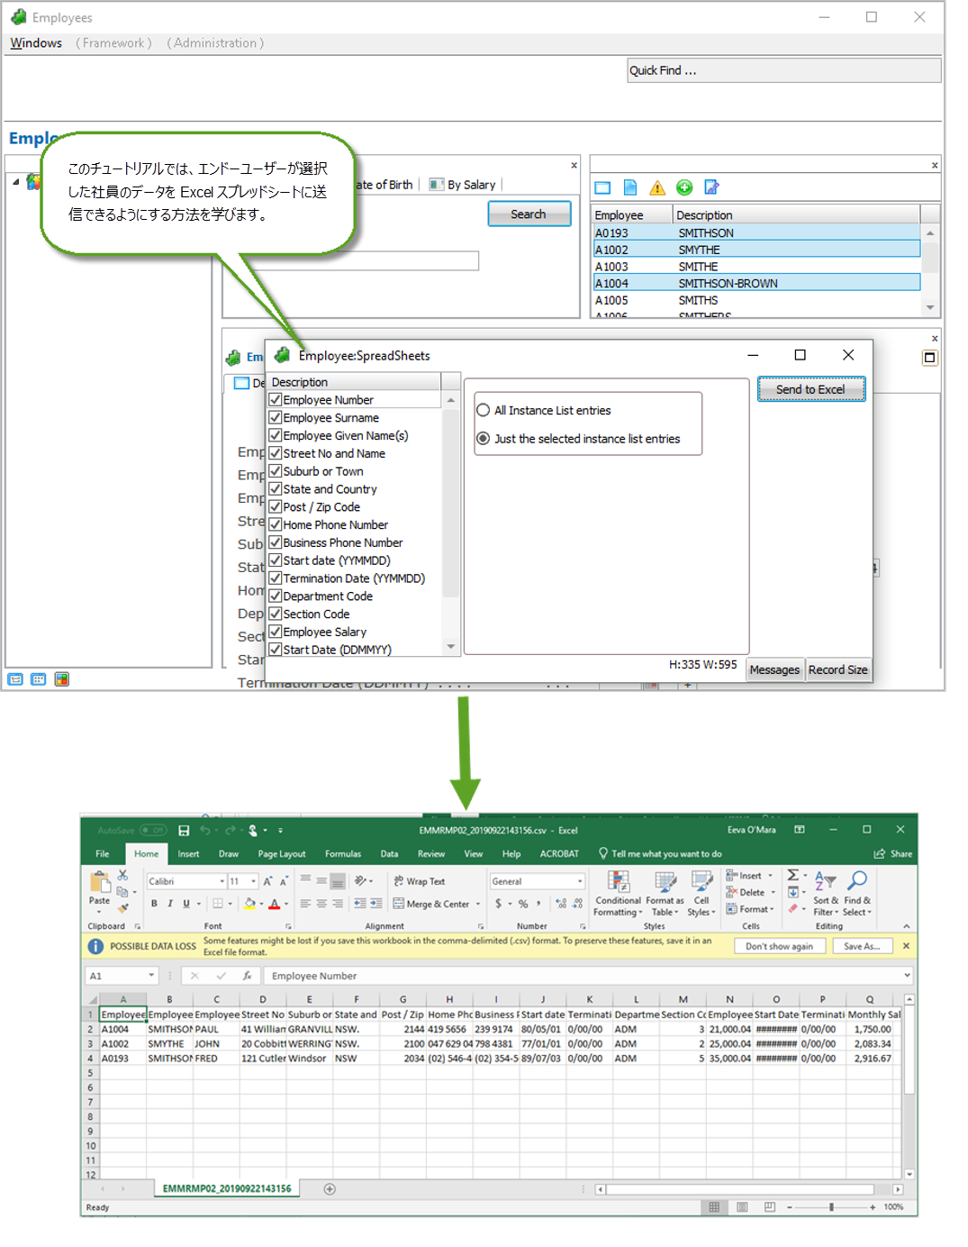Click the AutoSum sigma icon in Excel
Image resolution: width=968 pixels, height=1247 pixels.
pyautogui.click(x=792, y=875)
